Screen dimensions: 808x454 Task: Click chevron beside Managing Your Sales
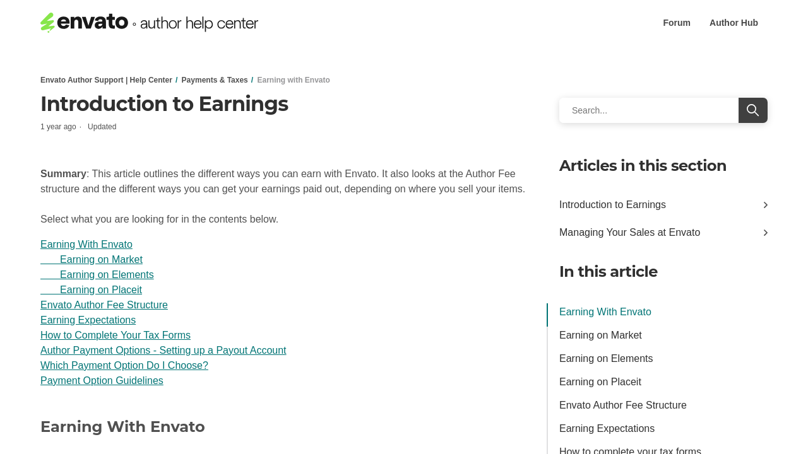765,233
